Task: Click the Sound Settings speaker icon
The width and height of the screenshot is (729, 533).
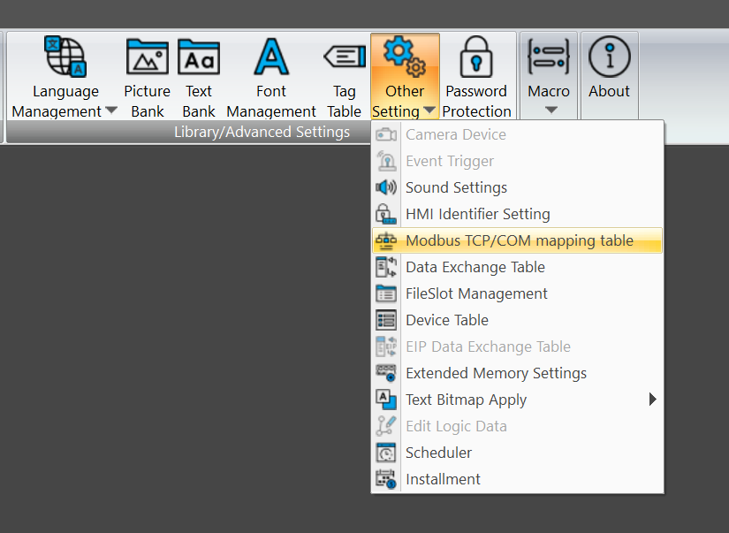Action: 386,187
